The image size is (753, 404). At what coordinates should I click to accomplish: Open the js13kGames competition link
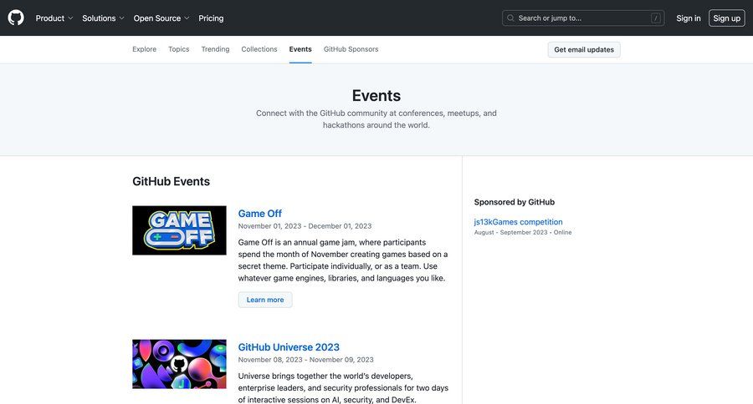[518, 222]
